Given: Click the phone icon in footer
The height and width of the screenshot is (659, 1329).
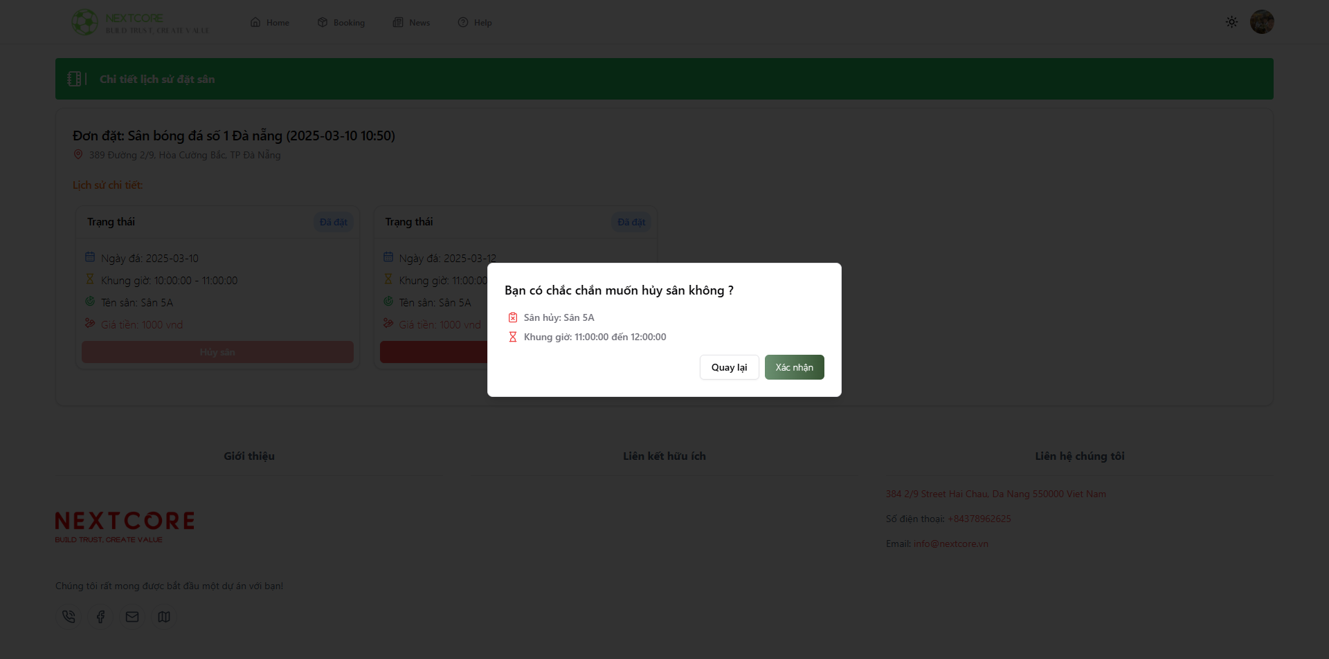Looking at the screenshot, I should point(69,617).
